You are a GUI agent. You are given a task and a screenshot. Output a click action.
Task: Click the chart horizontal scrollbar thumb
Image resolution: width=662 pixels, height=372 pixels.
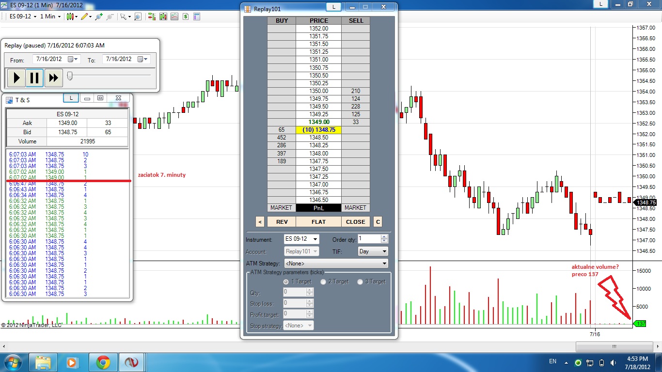click(x=615, y=346)
